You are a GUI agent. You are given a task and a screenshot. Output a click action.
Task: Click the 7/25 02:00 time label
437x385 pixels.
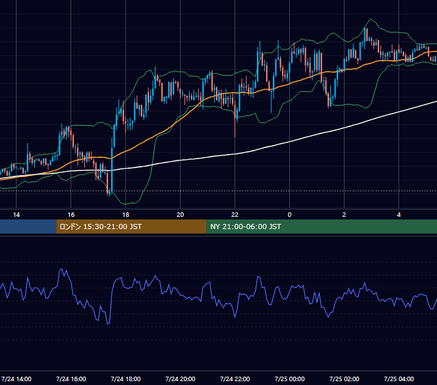344,379
